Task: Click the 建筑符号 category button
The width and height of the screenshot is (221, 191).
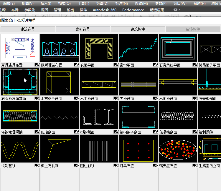Action: (28, 29)
